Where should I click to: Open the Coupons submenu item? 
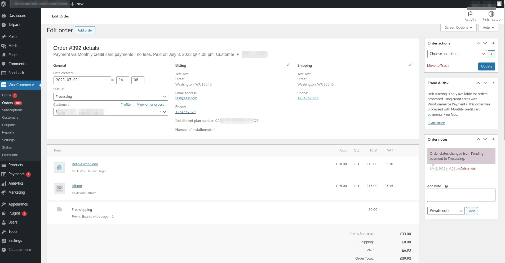point(9,125)
